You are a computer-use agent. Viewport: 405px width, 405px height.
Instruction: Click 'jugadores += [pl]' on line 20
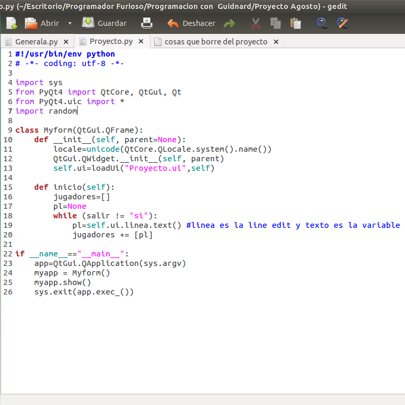pyautogui.click(x=112, y=235)
